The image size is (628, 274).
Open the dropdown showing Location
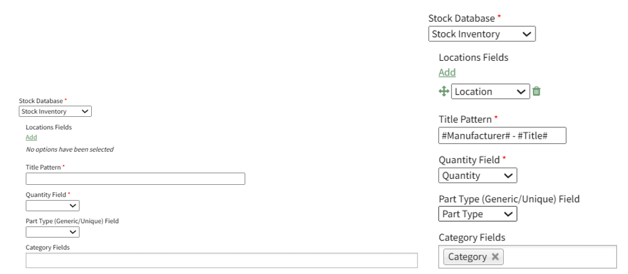pyautogui.click(x=490, y=92)
